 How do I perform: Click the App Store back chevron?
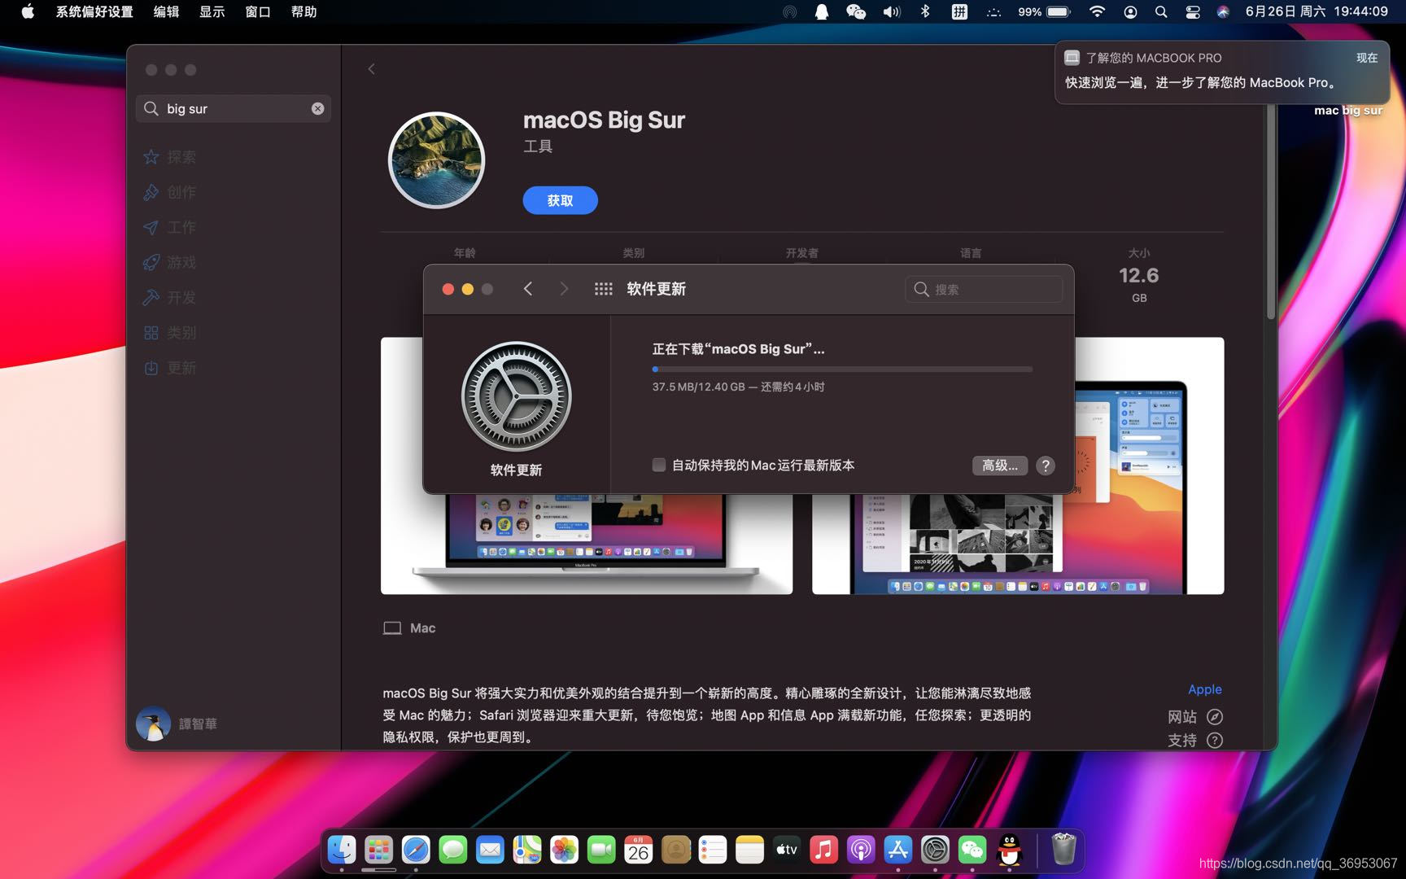tap(372, 69)
